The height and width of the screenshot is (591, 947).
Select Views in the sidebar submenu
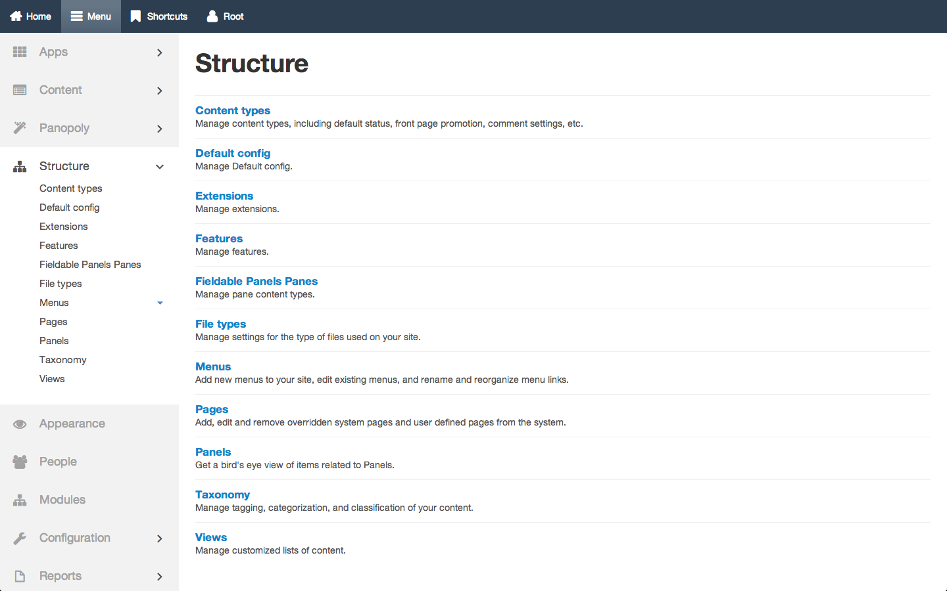tap(52, 379)
